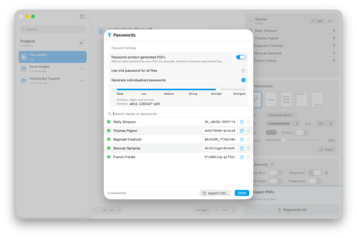
Task: Click the sidebar toggle icon
Action: coord(82,16)
